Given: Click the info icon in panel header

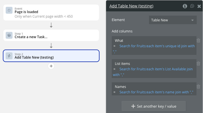Looking at the screenshot, I should (185, 6).
